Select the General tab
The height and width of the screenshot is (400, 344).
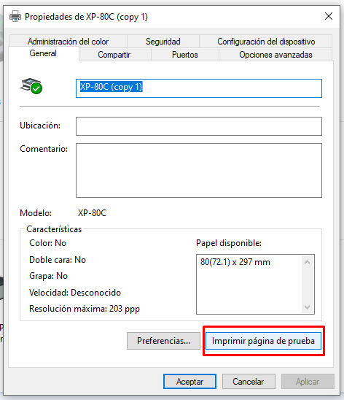43,53
